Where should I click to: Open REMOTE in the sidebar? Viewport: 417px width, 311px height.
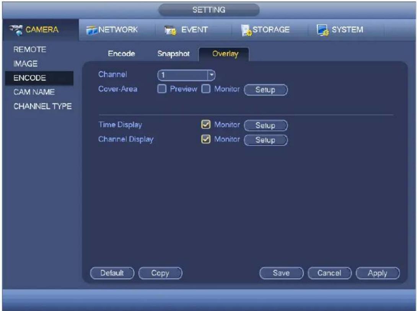[30, 49]
